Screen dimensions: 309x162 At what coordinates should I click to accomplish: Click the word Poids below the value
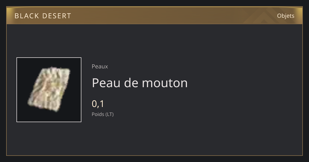click(97, 114)
